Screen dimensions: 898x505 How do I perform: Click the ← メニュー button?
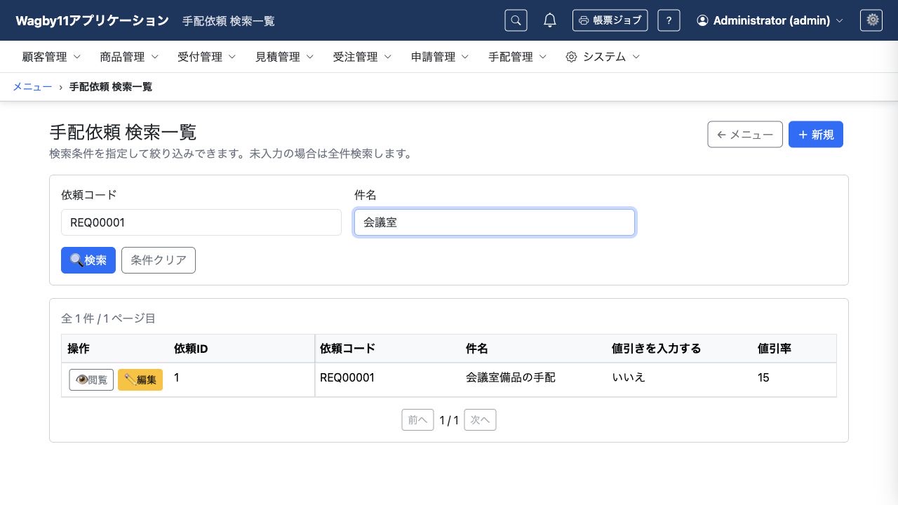click(x=745, y=135)
